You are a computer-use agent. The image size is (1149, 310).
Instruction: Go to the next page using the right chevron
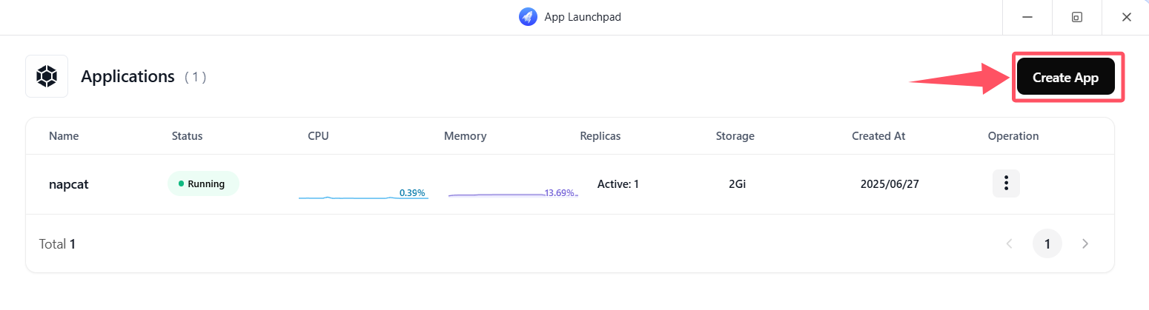coord(1085,243)
